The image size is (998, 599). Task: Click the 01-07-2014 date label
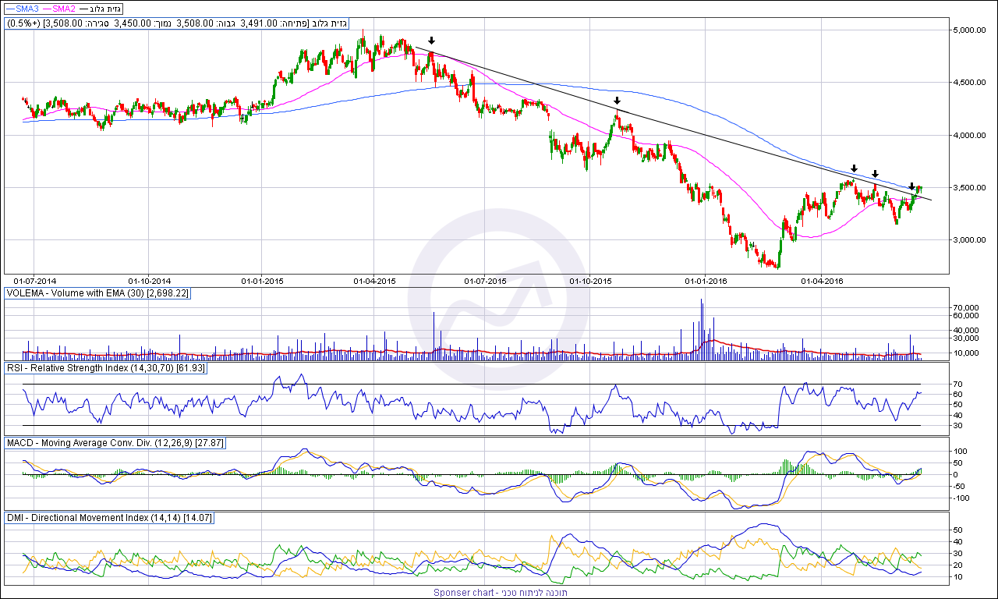[36, 280]
